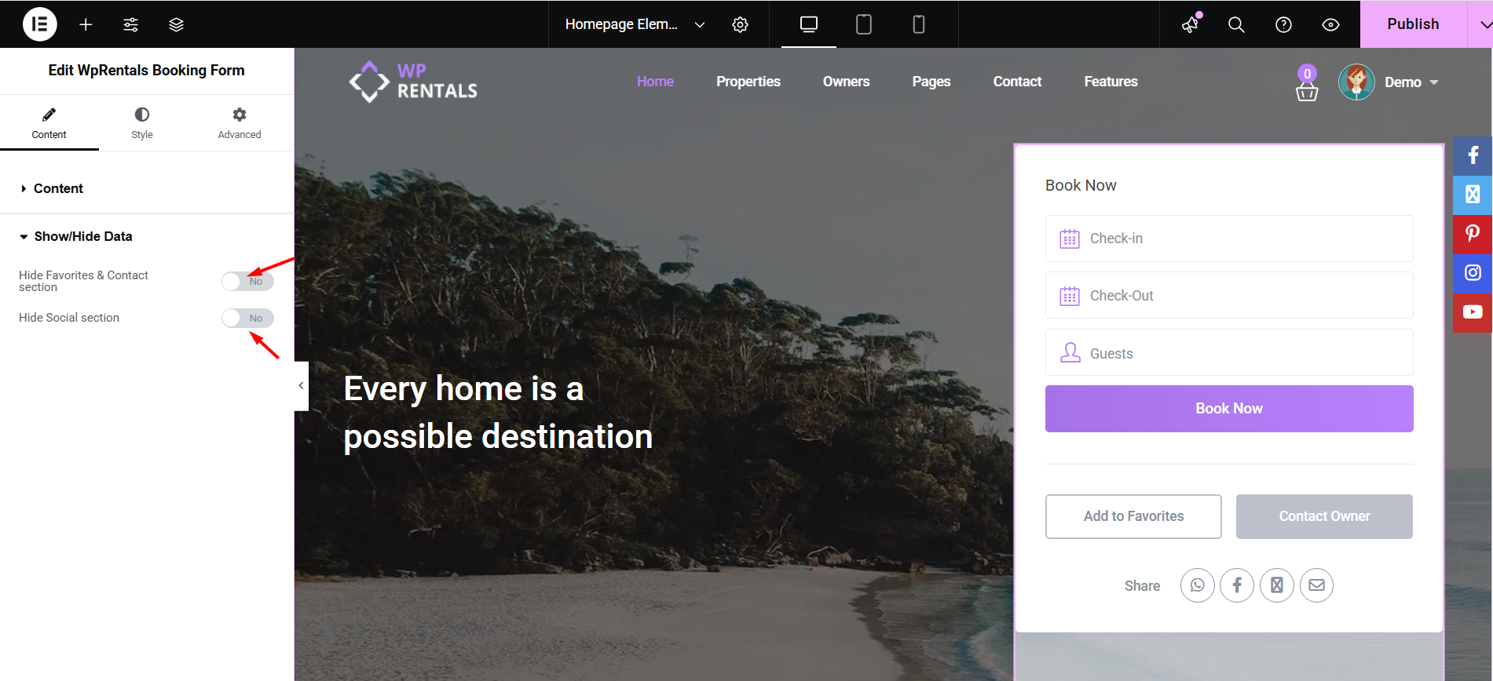Switch to the Advanced tab
Screen dimensions: 1493x681
240,123
